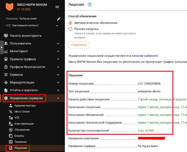187x152 pixels.
Task: Open Панель мониторинга menu item
Action: coord(25,36)
